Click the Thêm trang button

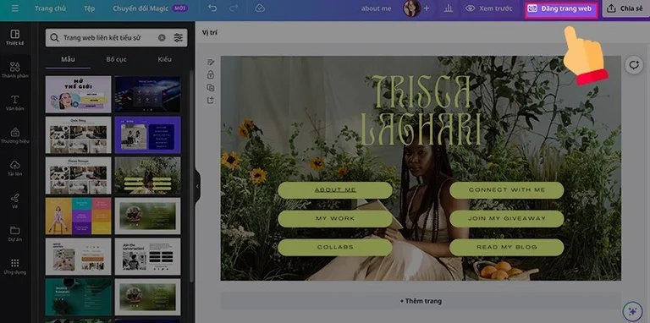point(421,301)
